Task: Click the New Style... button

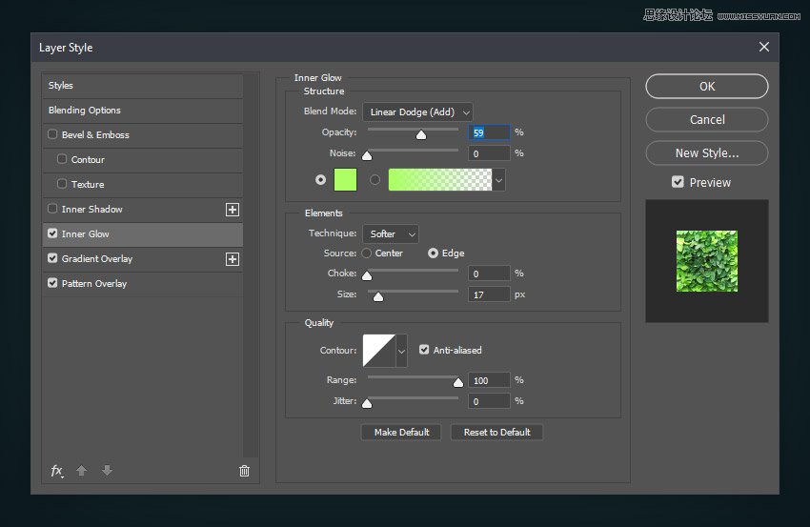Action: pos(706,152)
